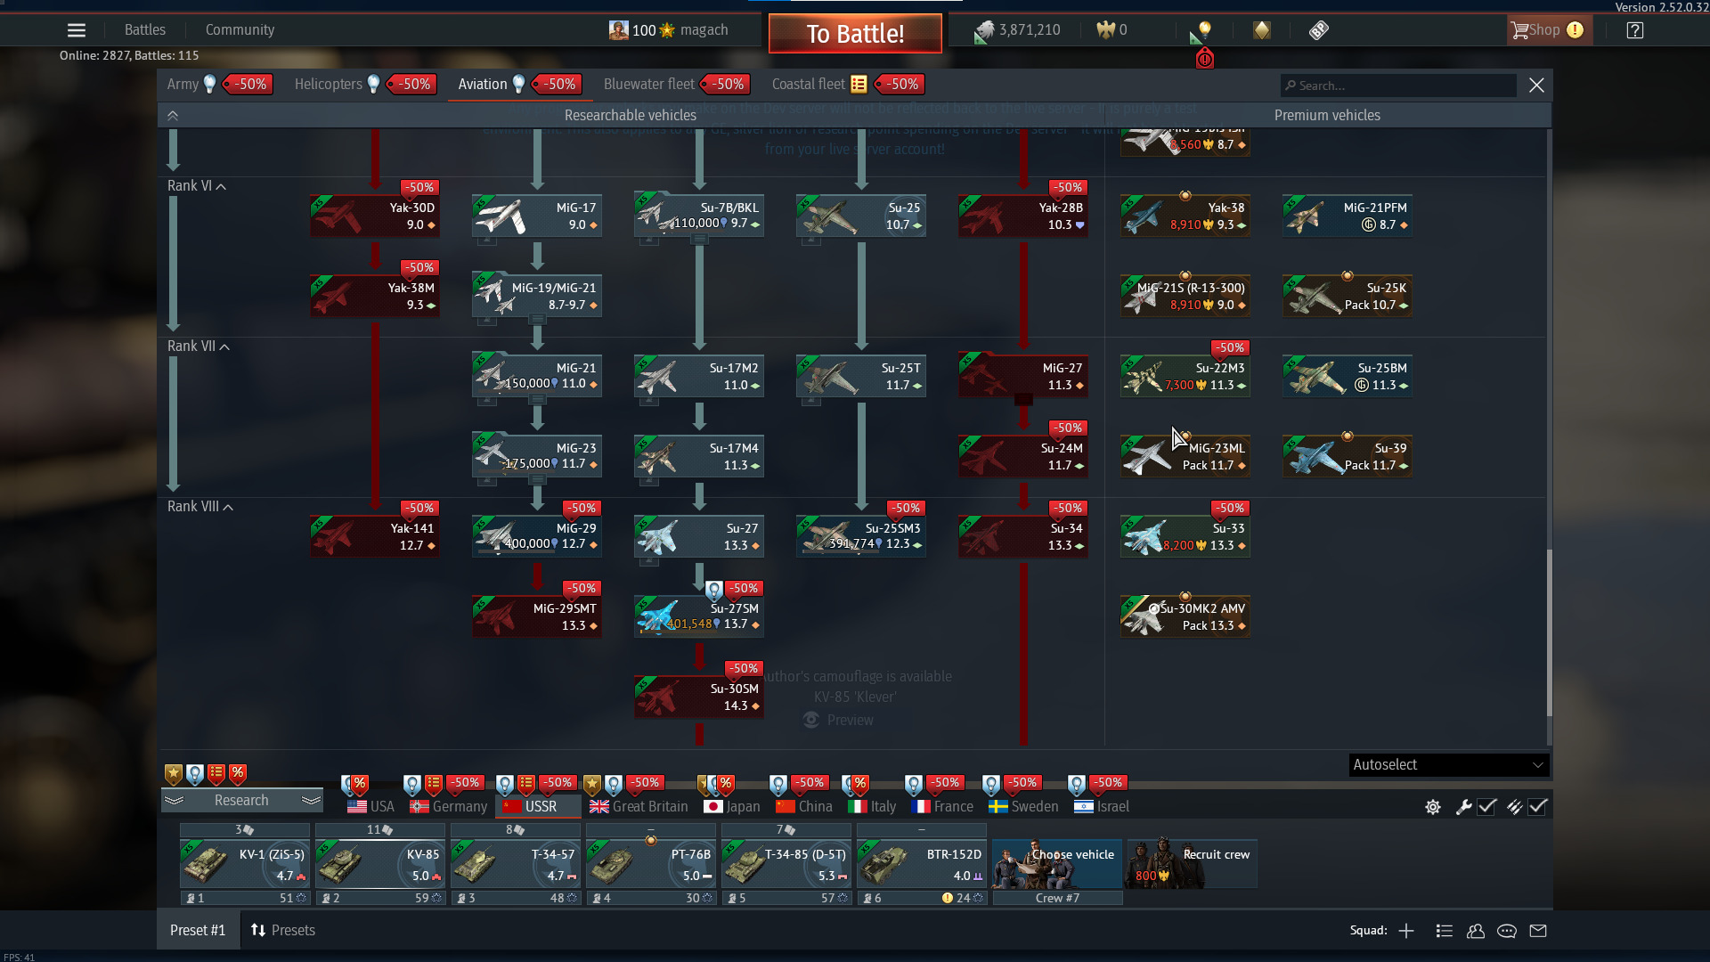The height and width of the screenshot is (962, 1710).
Task: Open the Autoselect dropdown
Action: click(x=1448, y=765)
